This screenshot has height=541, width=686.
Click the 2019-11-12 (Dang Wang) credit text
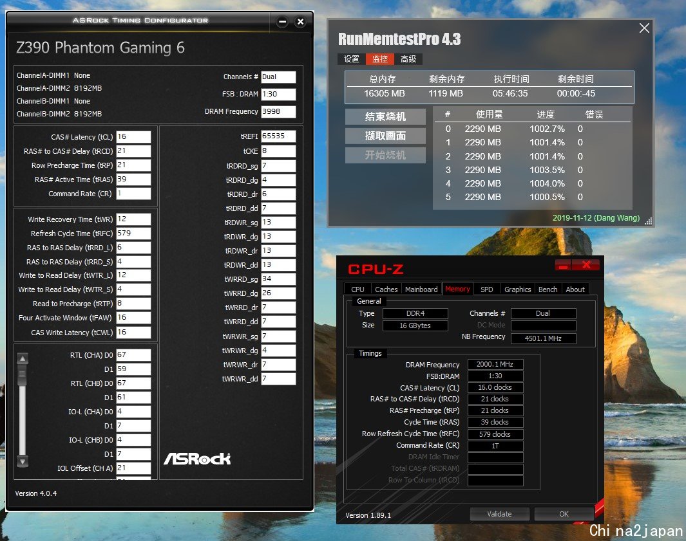point(596,217)
